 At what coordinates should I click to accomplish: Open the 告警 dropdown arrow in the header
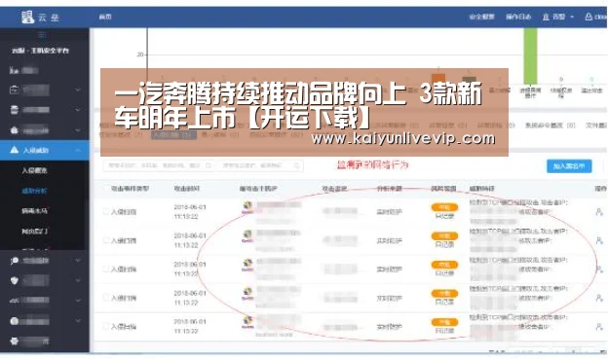(572, 18)
